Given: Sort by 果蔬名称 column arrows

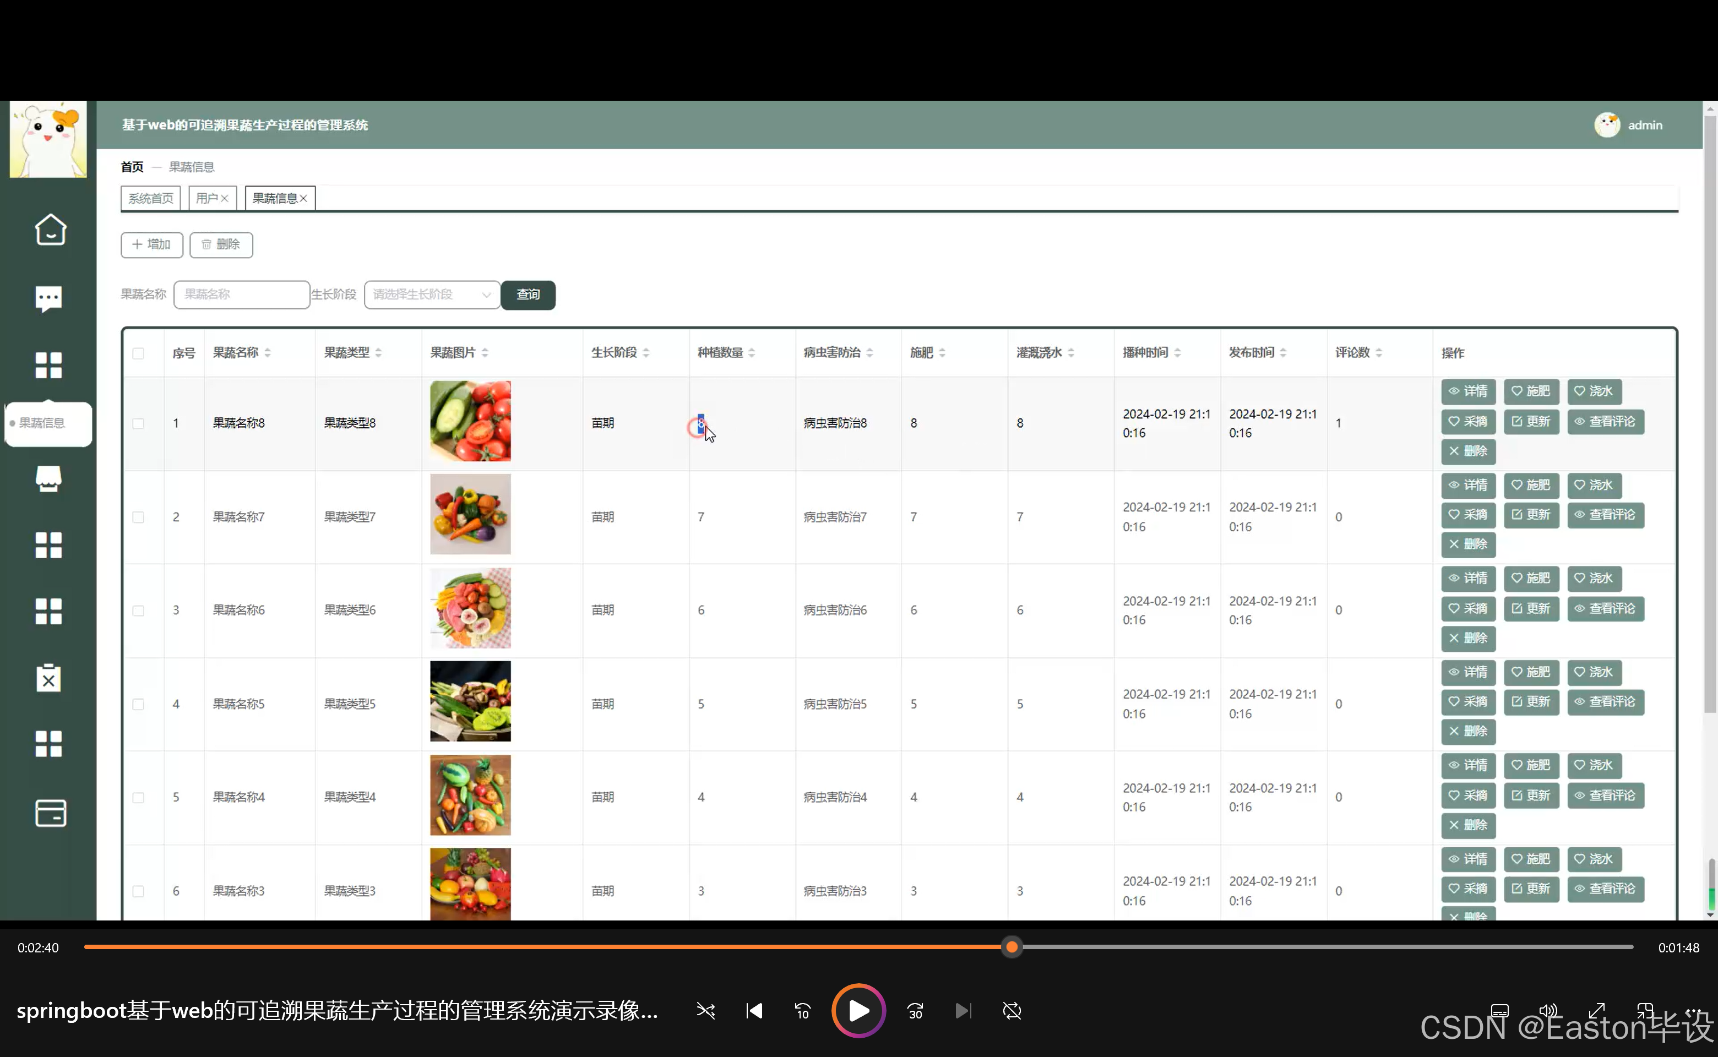Looking at the screenshot, I should coord(267,353).
